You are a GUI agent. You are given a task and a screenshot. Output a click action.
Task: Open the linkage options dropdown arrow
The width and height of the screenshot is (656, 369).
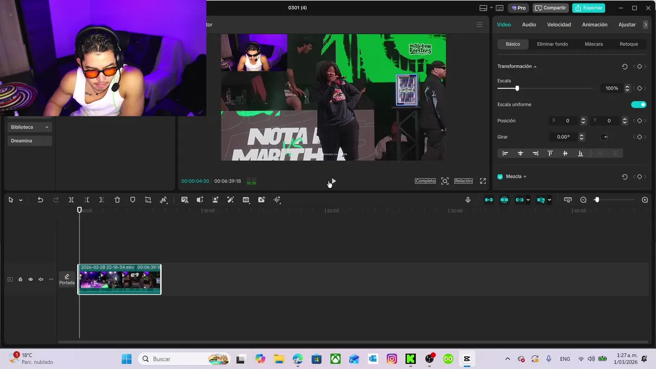[528, 200]
